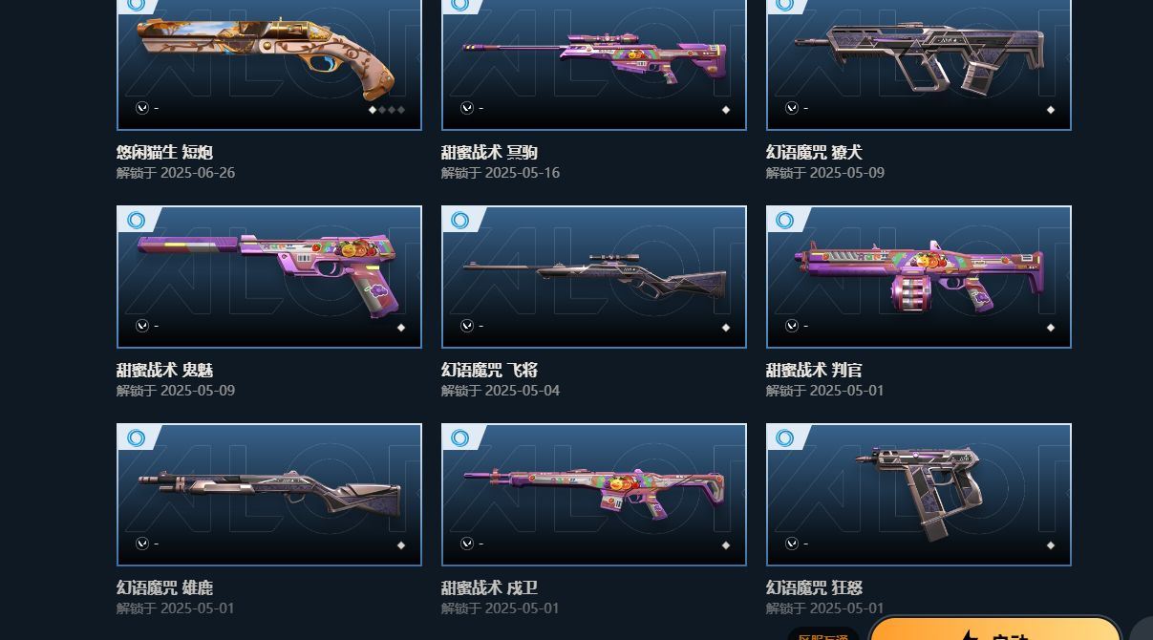
Task: Click diamond tier icon on 幻语魔咒 狂怒 card
Action: 1051,545
